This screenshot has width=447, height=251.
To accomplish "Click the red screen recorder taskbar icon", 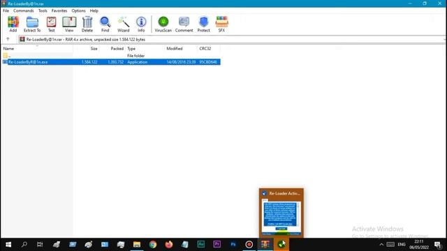I will (x=249, y=245).
